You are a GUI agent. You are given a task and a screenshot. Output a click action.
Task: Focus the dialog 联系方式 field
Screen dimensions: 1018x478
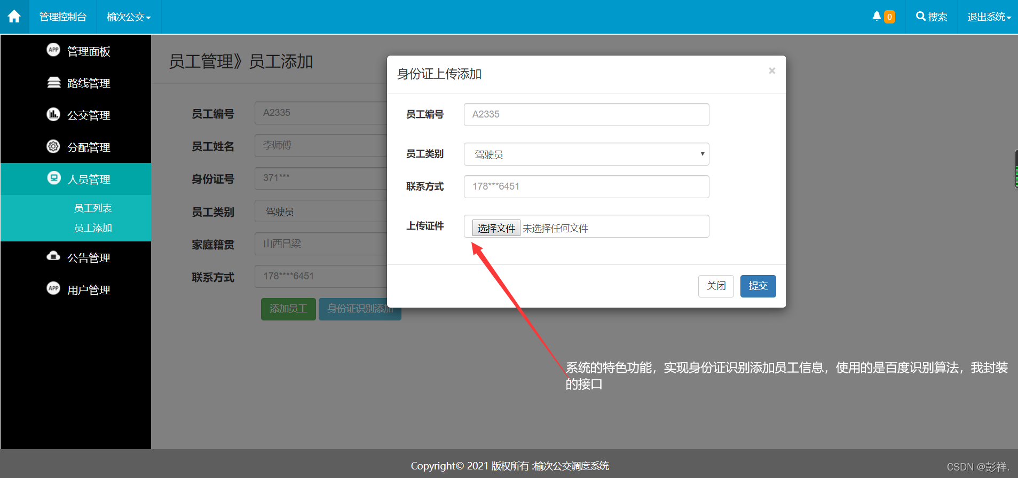[587, 187]
